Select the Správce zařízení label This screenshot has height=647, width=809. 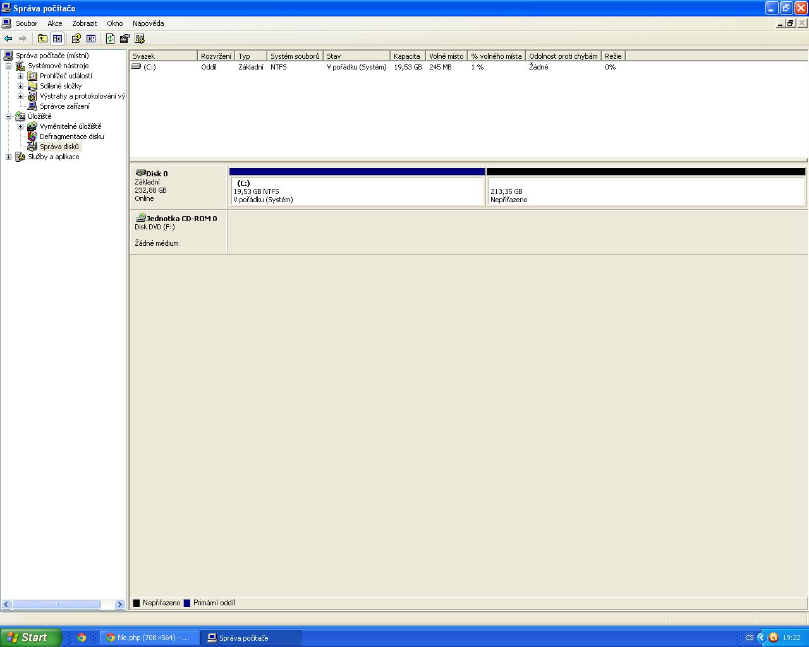tap(64, 106)
